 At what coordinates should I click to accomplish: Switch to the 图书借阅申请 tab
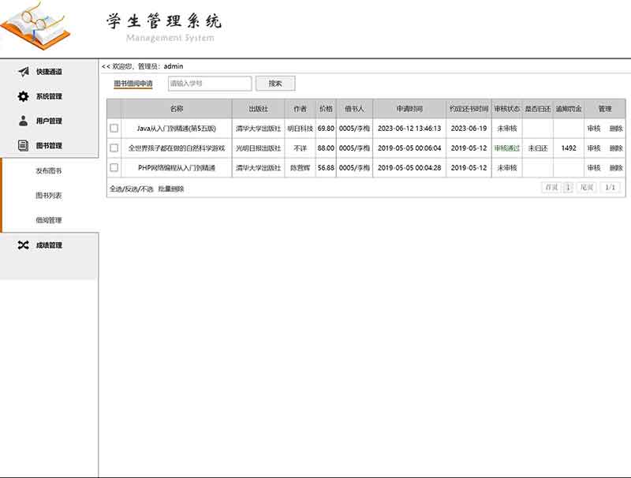[133, 83]
